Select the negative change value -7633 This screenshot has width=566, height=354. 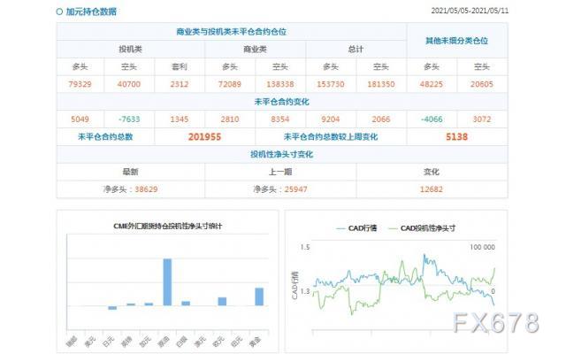[x=129, y=119]
